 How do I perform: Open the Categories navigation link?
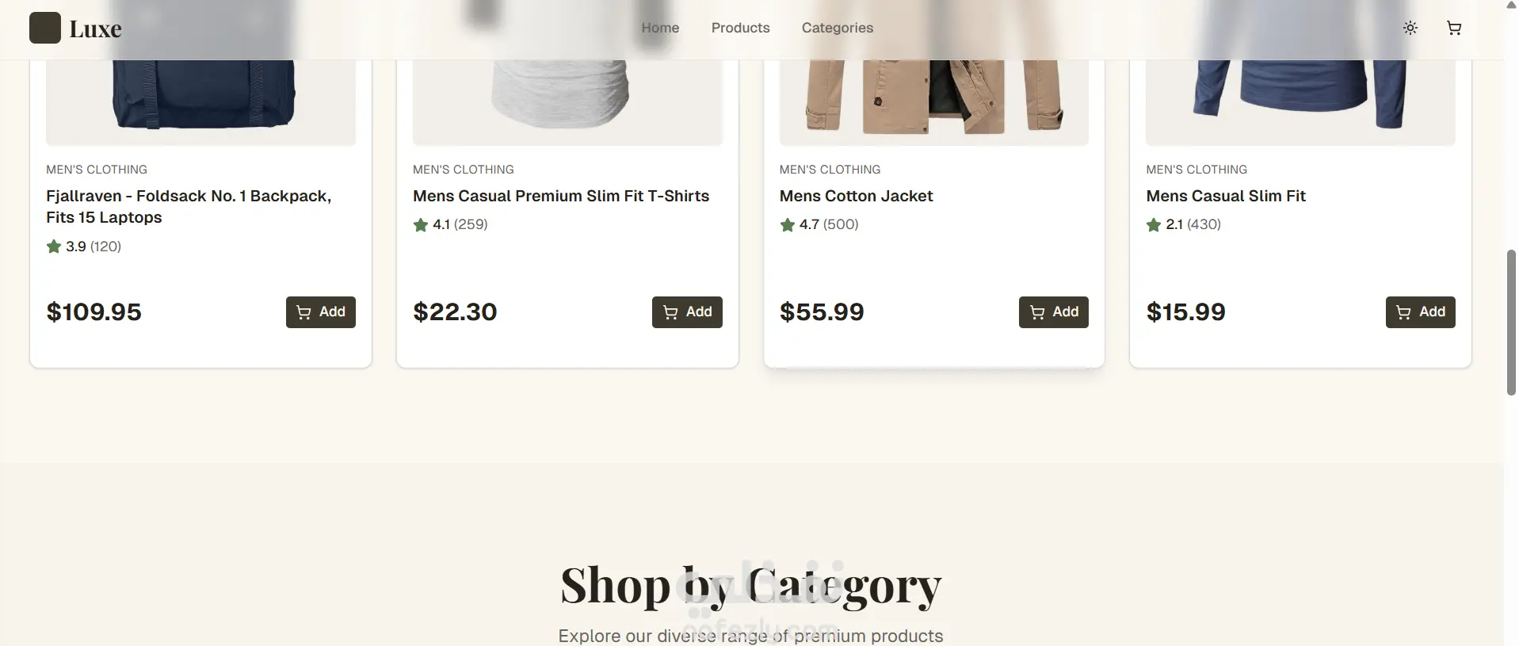(x=837, y=28)
